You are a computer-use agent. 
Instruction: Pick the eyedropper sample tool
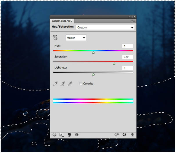[x=55, y=84]
